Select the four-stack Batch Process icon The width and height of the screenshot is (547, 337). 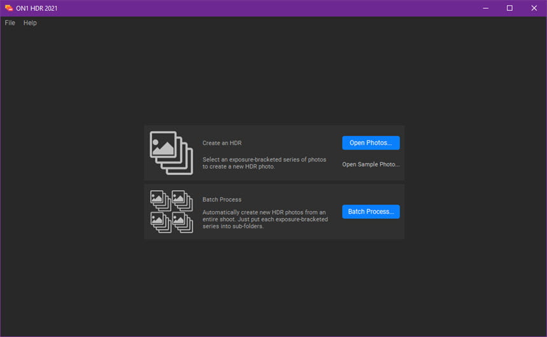click(171, 211)
